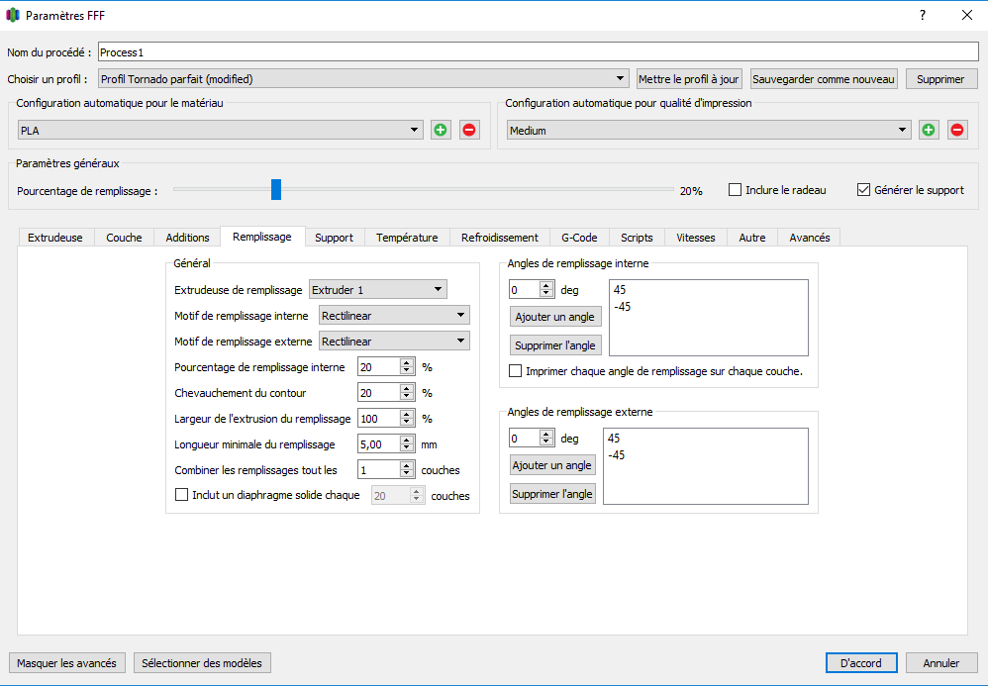Screen dimensions: 988x686
Task: Open Extrudeuse de remplissage dropdown
Action: click(x=378, y=290)
